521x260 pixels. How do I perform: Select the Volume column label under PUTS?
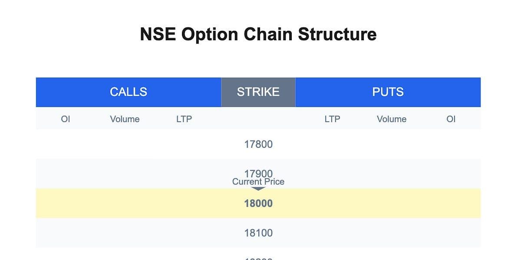(x=392, y=119)
